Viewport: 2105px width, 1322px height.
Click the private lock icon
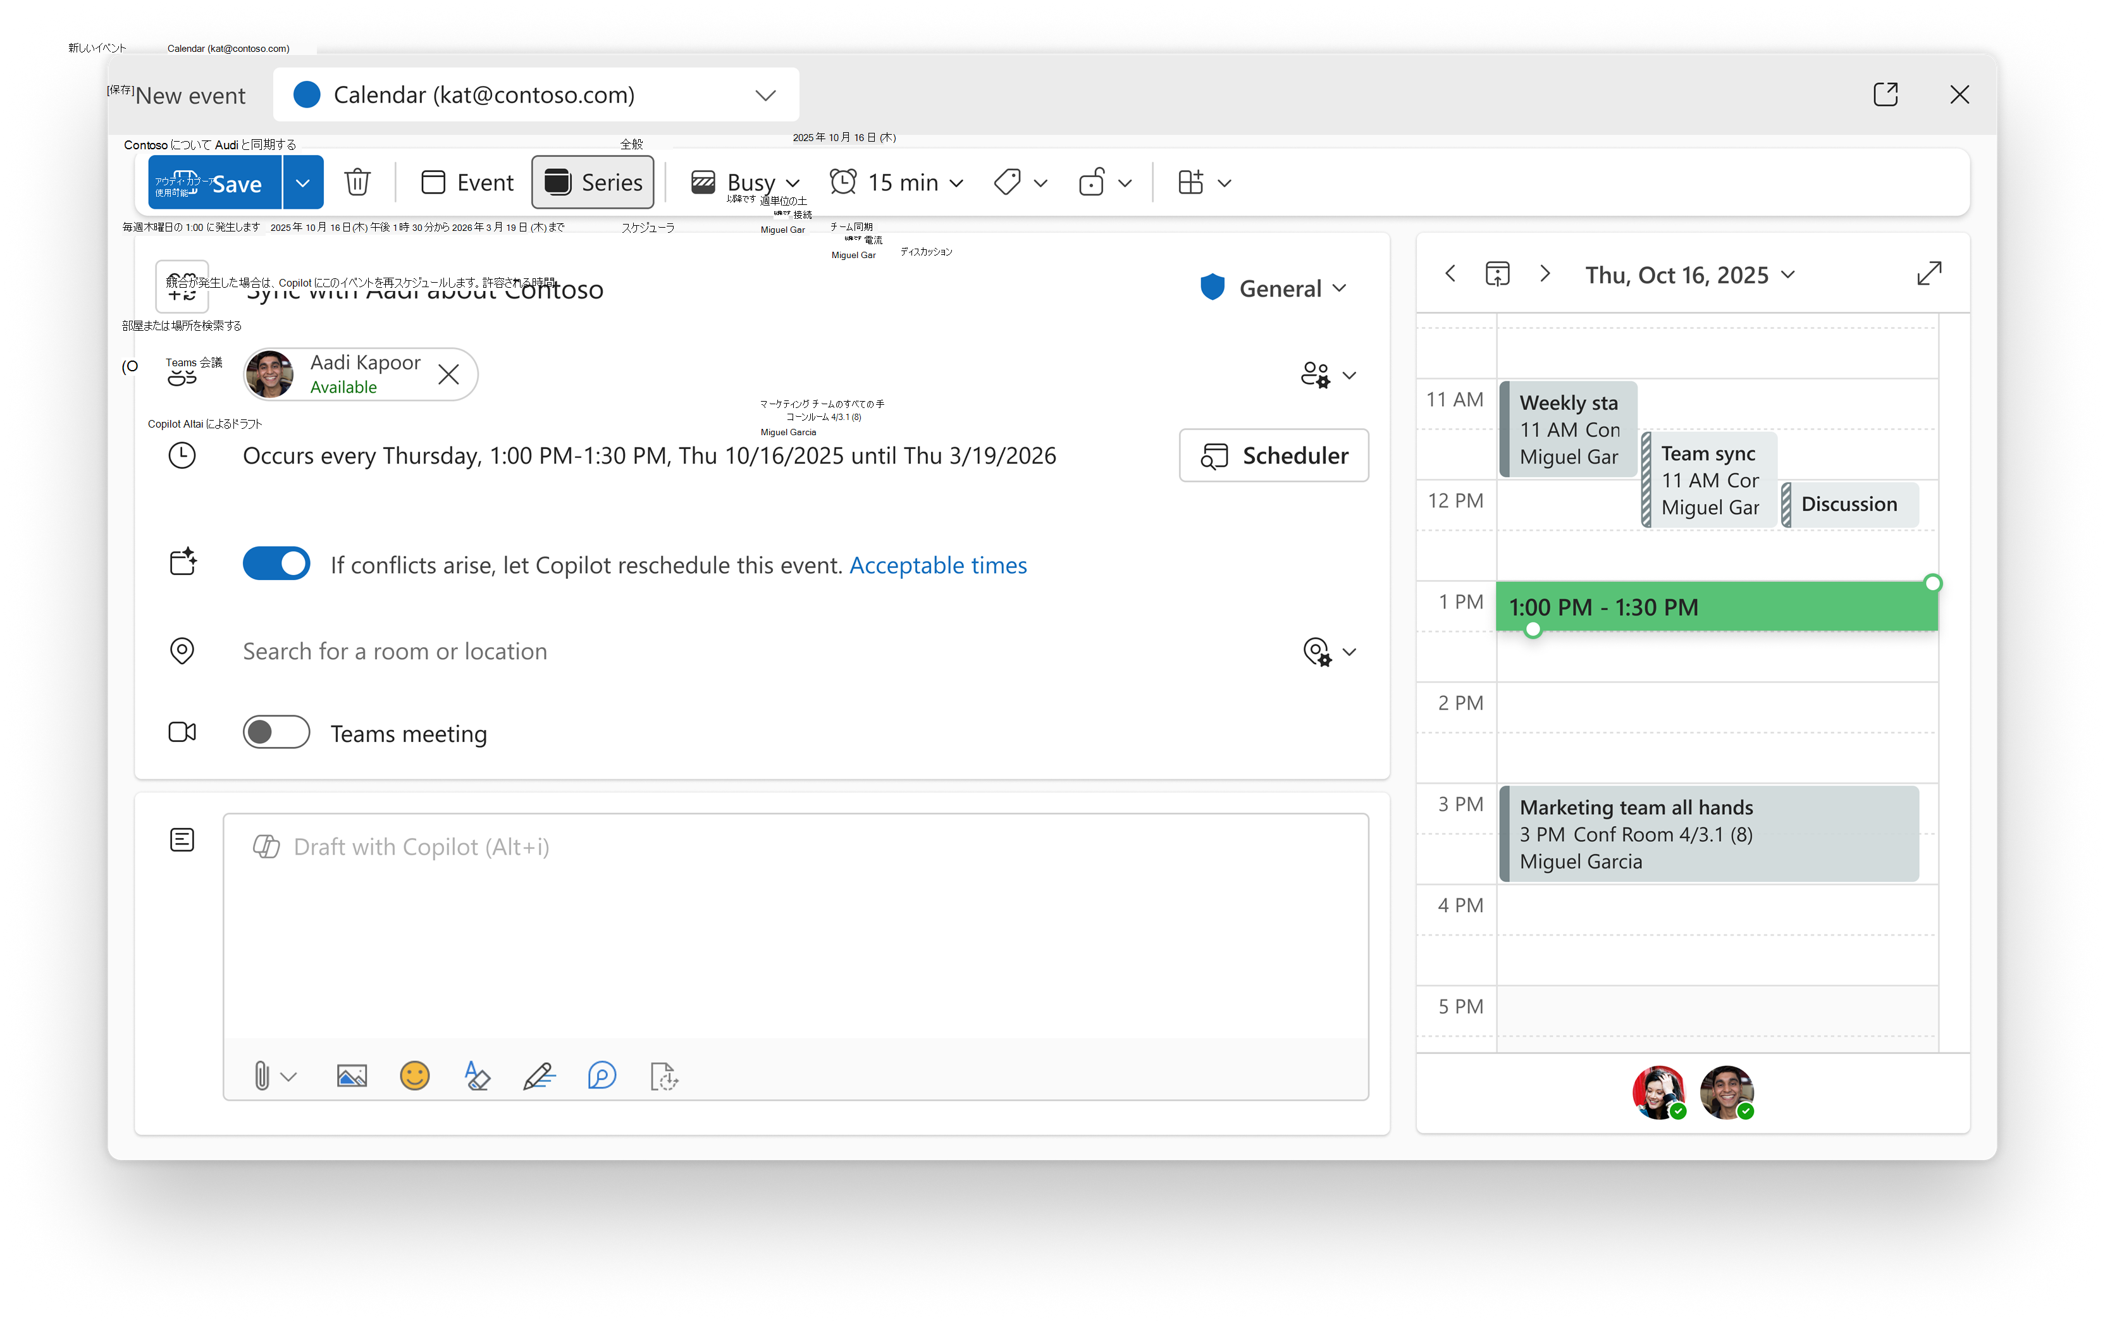1092,183
